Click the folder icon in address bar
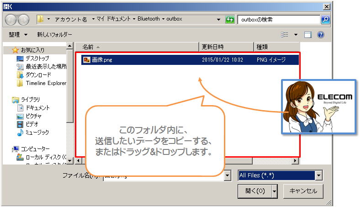 tap(41, 19)
